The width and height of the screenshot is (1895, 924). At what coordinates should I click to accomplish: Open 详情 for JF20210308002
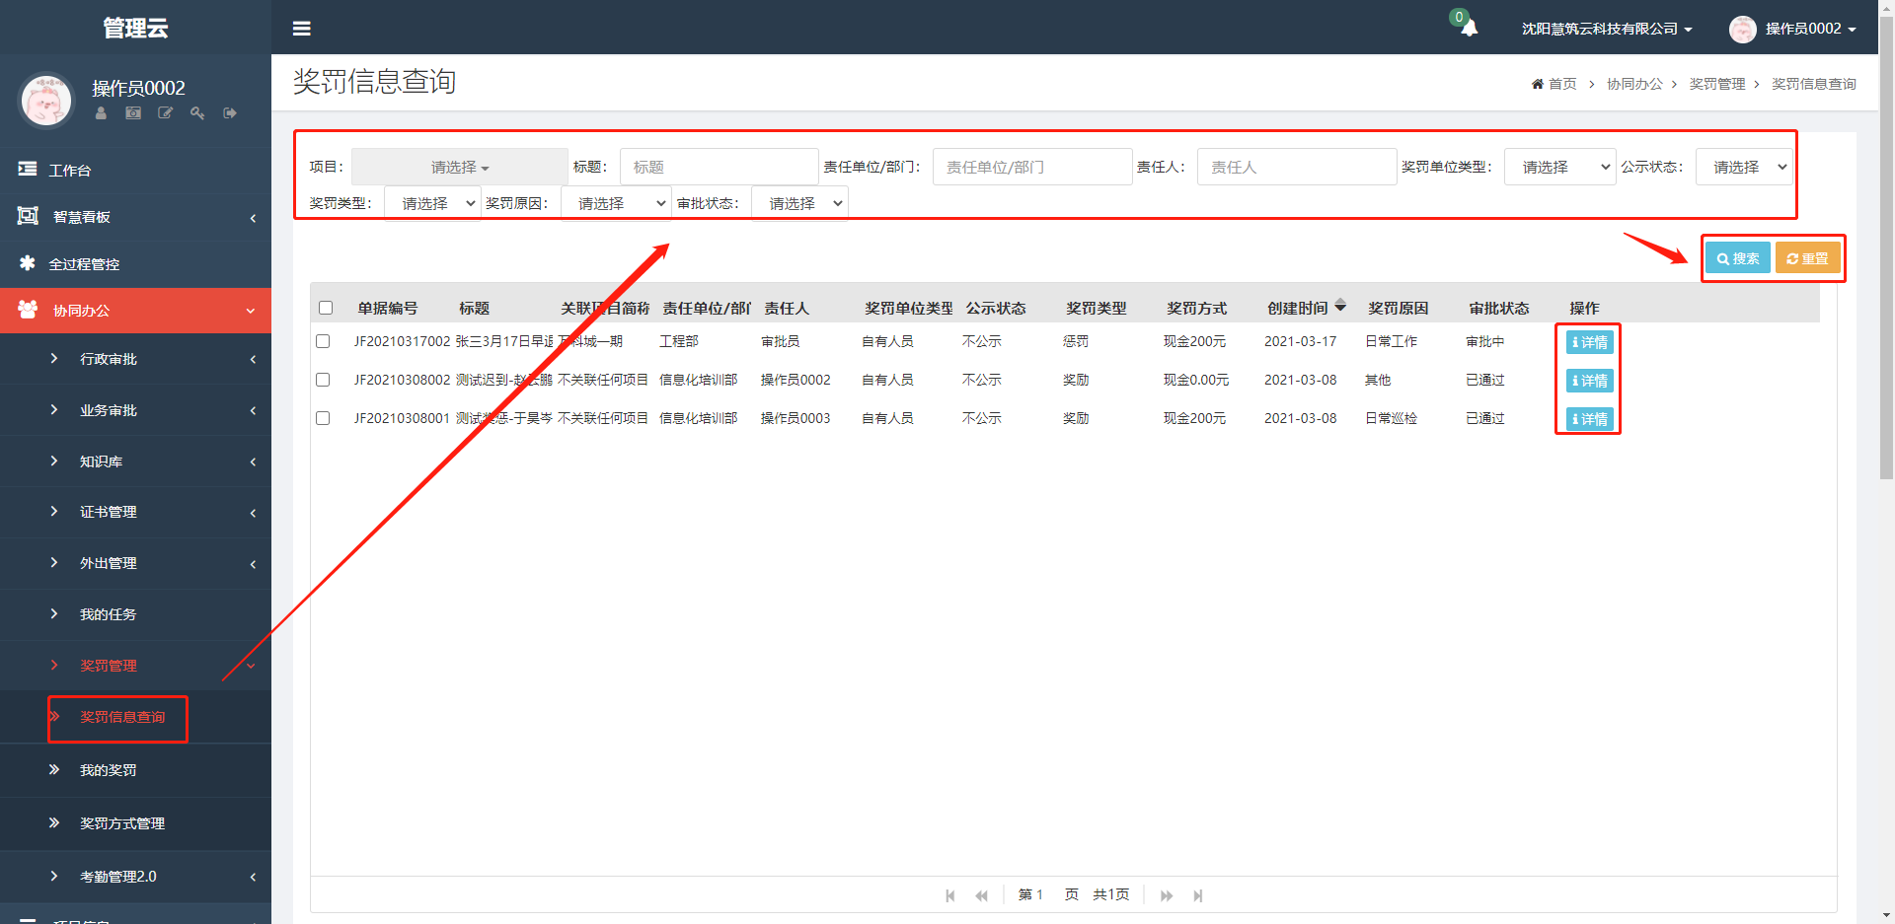click(1590, 381)
